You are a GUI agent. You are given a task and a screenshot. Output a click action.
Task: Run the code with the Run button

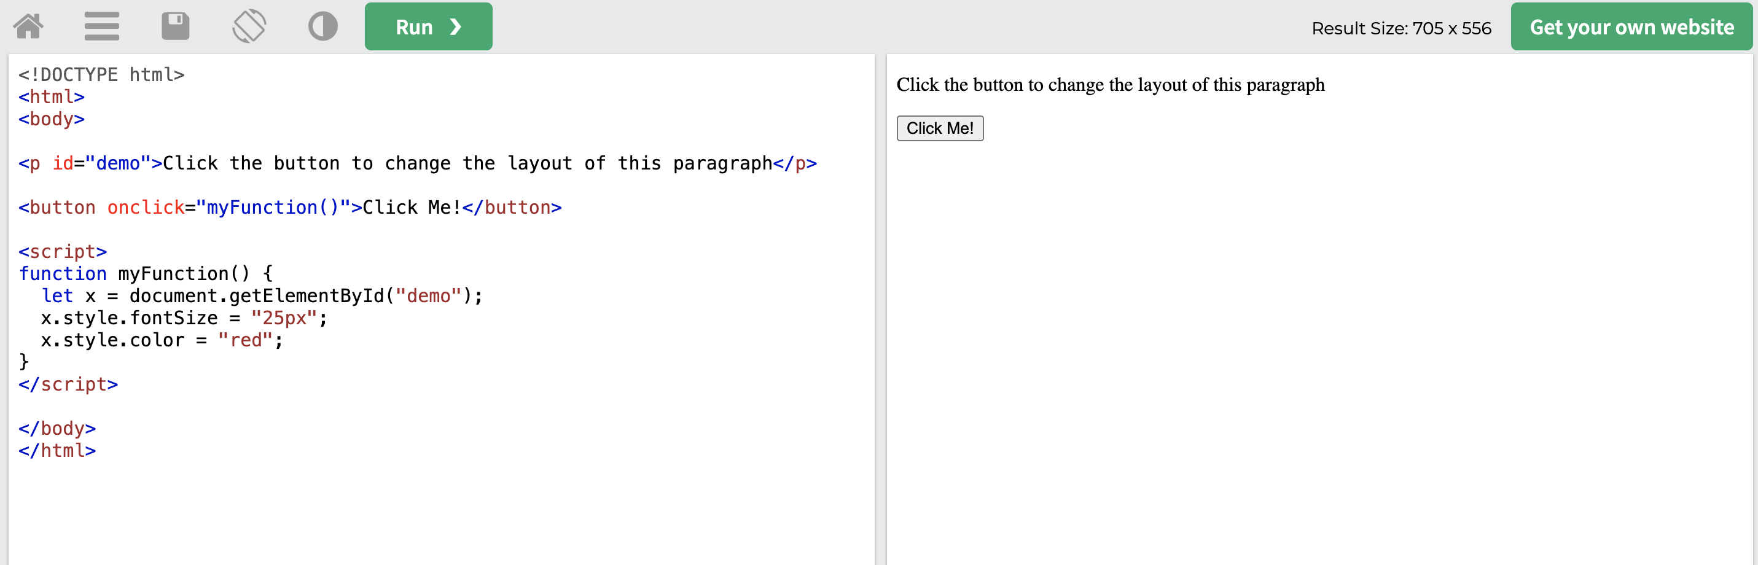tap(428, 26)
